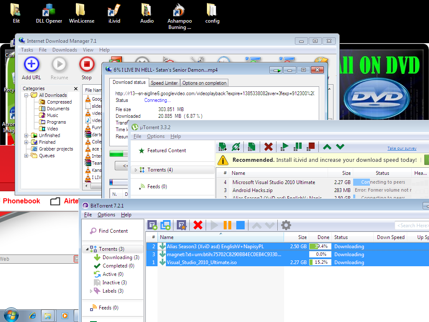Click add torrent icon in uTorrent toolbar

pos(223,147)
